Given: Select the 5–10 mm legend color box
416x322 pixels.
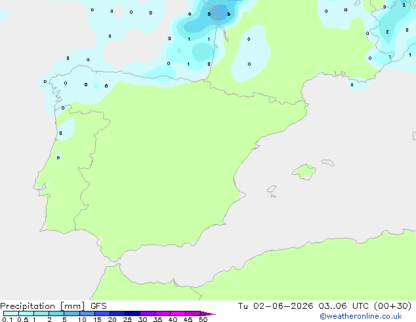Looking at the screenshot, I should coord(72,313).
